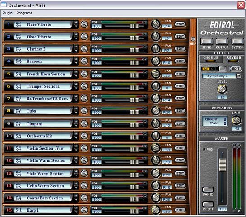Viewport: 246px width, 217px height.
Task: Click the Clarinet 2 volume value field
Action: [x=97, y=51]
